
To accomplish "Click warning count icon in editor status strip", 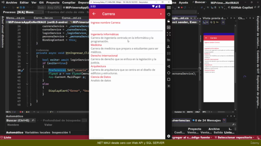I will [27, 112].
